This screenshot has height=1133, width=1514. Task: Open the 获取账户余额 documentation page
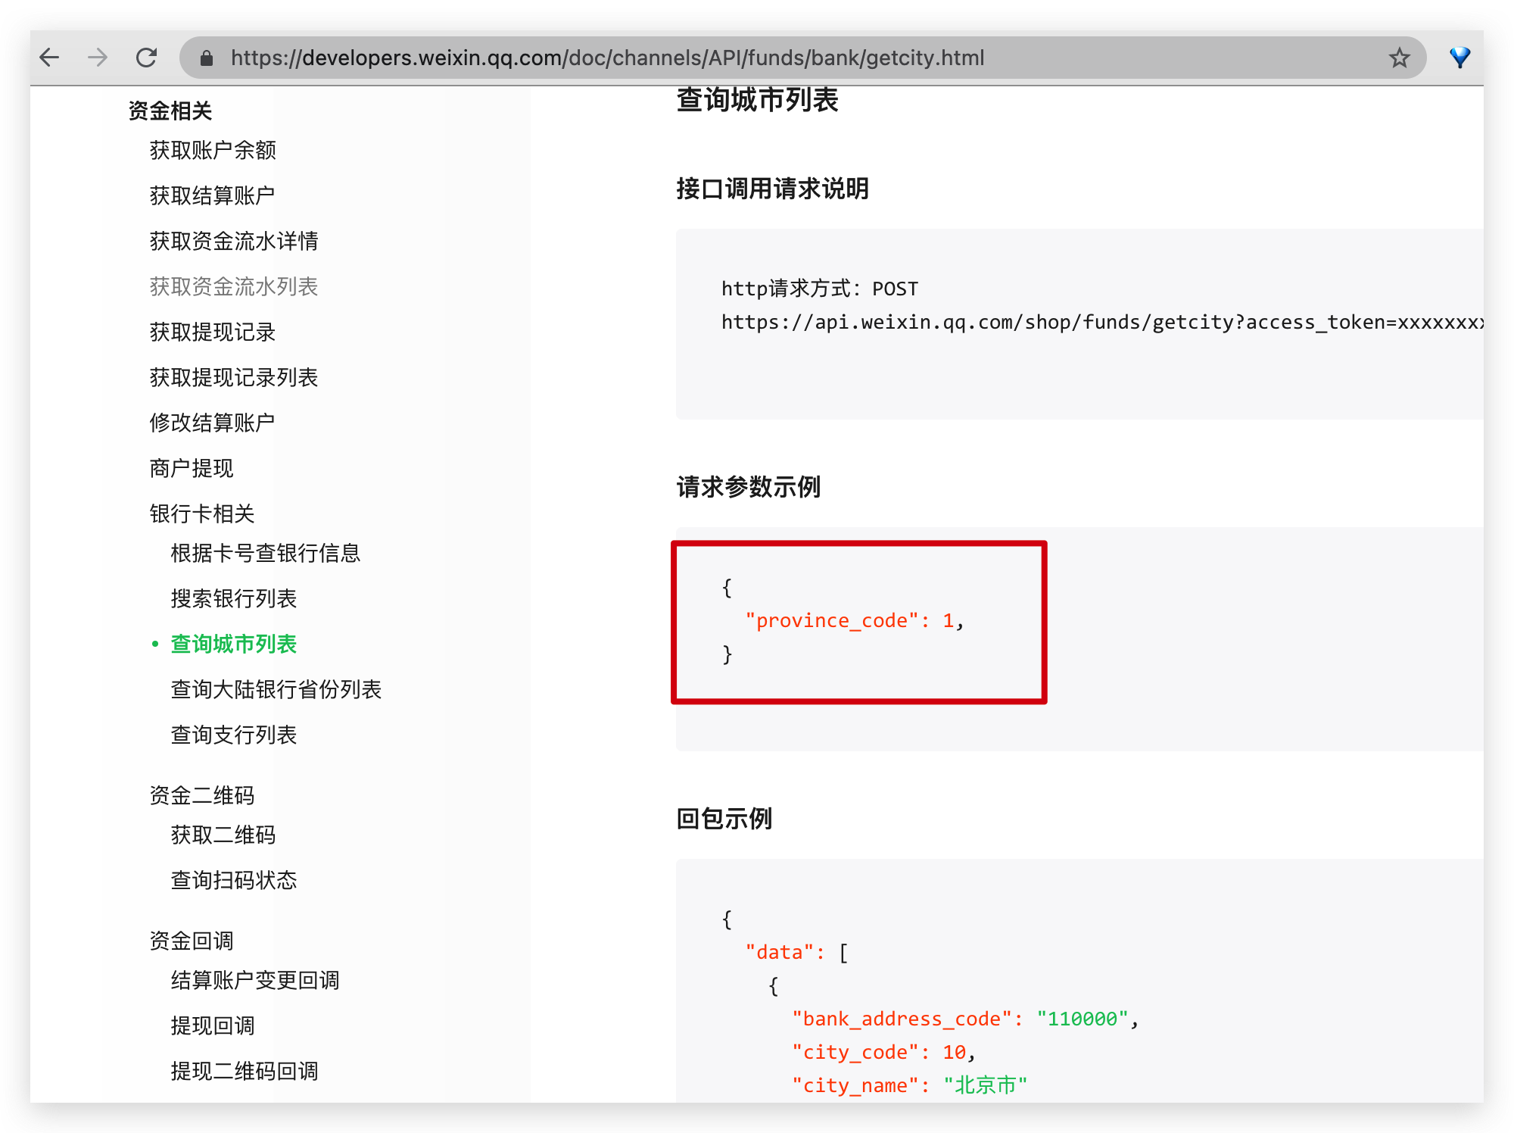[x=212, y=150]
